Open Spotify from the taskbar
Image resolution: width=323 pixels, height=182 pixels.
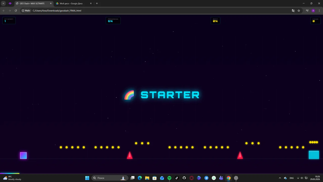(x=169, y=178)
